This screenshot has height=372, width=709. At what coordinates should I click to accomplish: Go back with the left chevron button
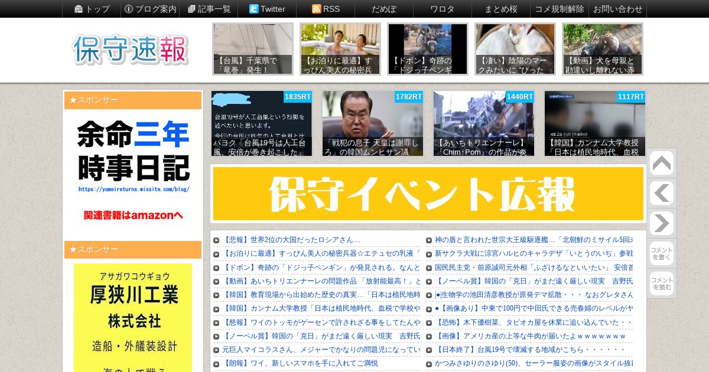coord(662,193)
